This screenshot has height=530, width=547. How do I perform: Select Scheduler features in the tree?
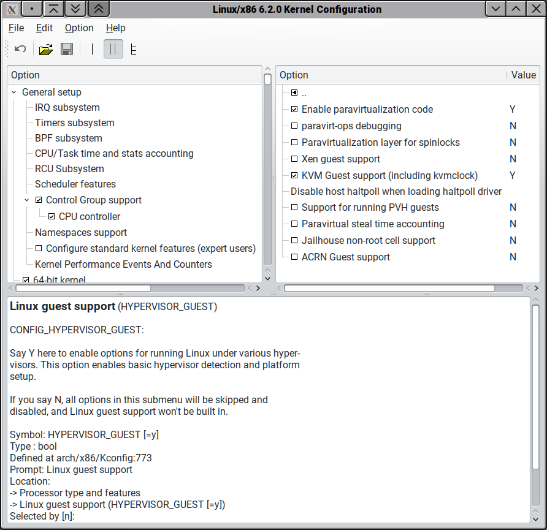tap(75, 184)
